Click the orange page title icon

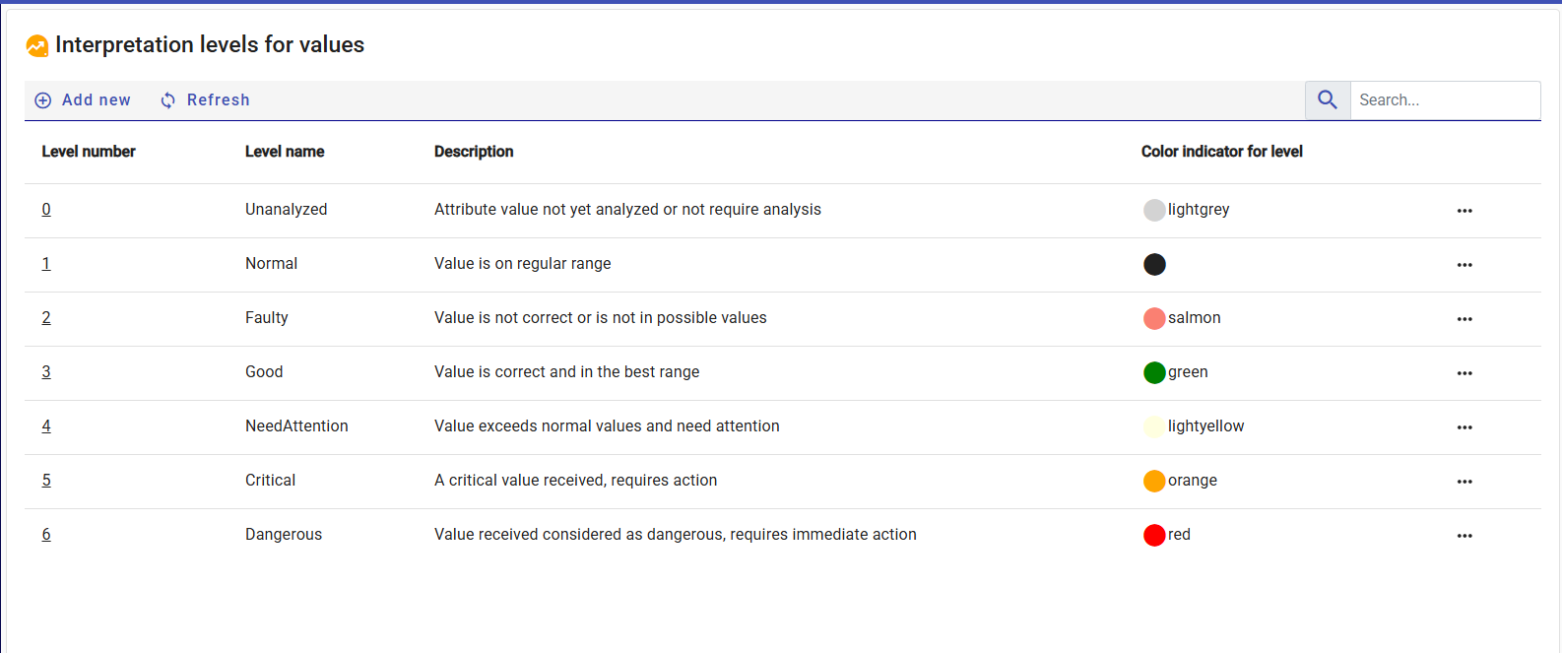point(37,45)
